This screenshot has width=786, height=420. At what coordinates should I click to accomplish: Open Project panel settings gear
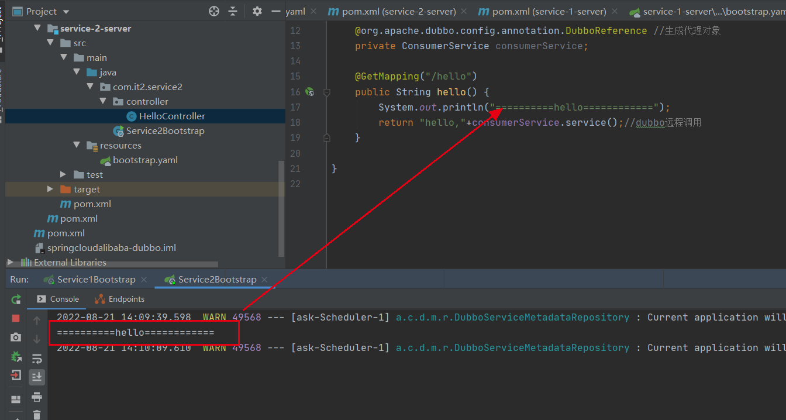(257, 11)
